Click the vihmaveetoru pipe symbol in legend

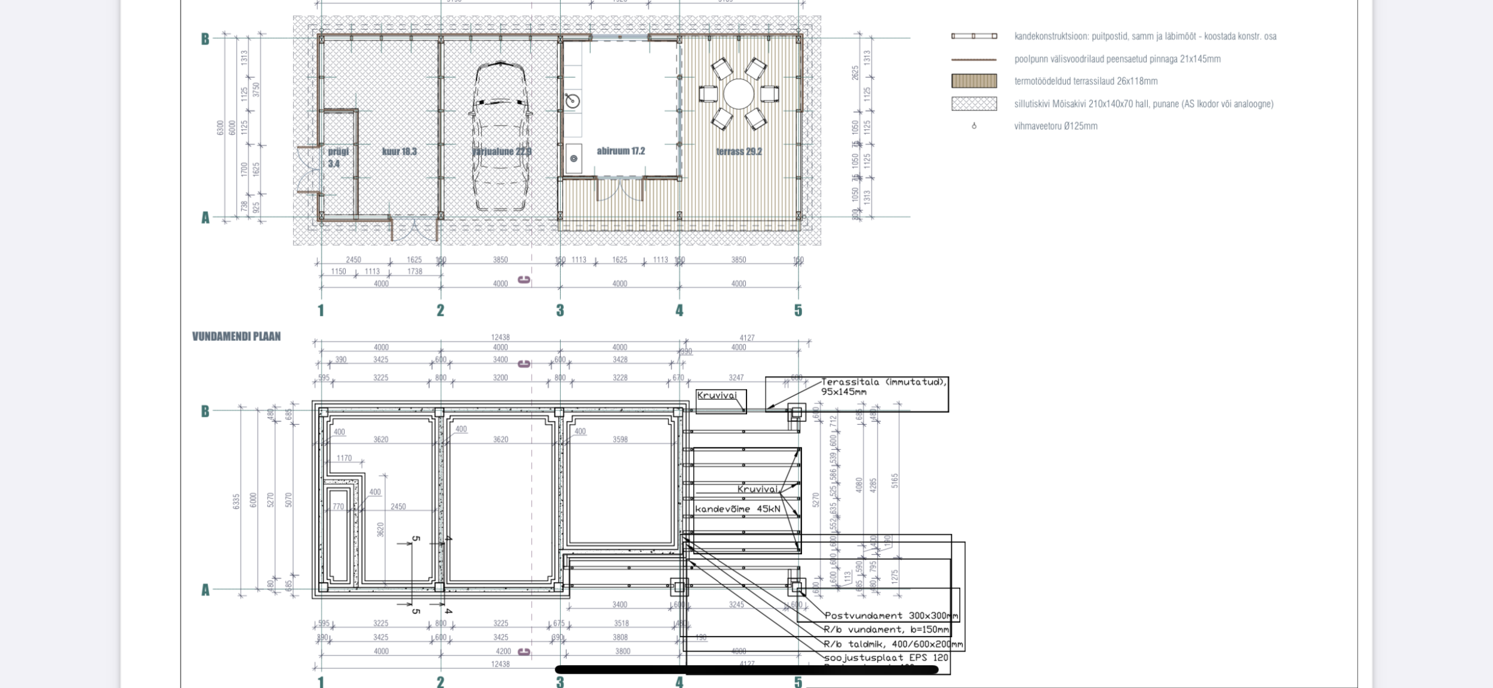coord(974,126)
